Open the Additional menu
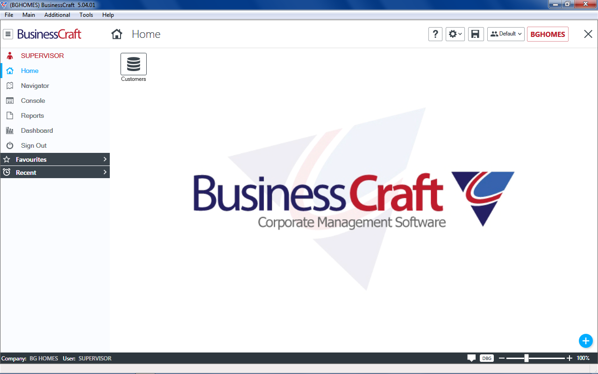Screen dimensions: 598x374 (x=57, y=15)
